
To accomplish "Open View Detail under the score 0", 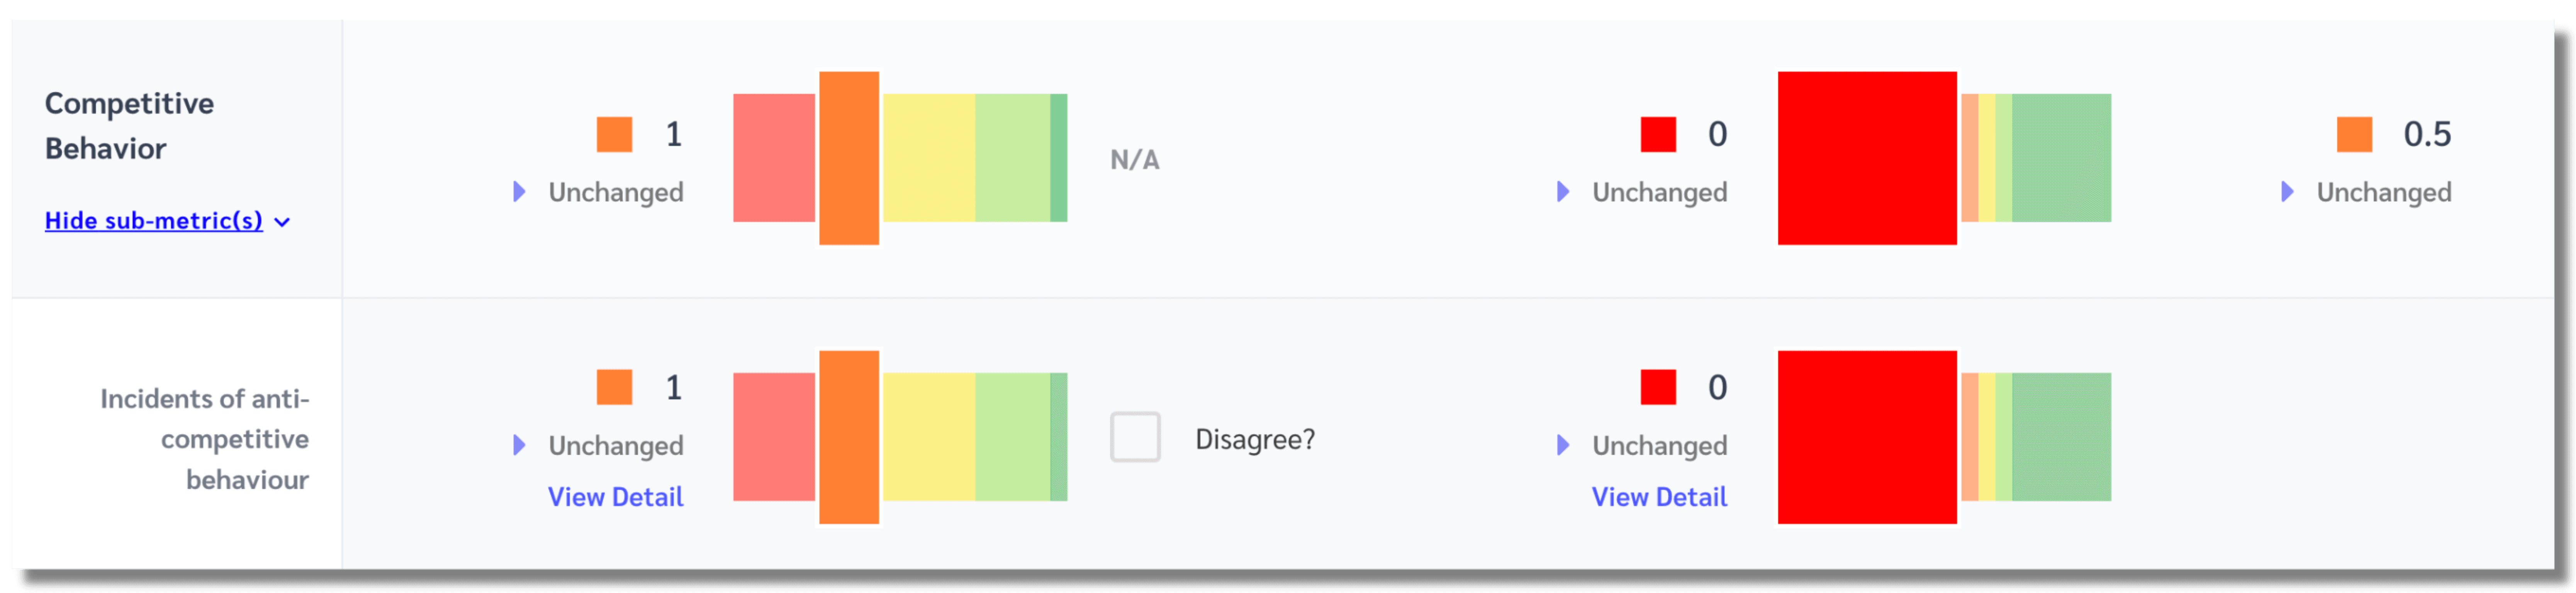I will 1659,497.
